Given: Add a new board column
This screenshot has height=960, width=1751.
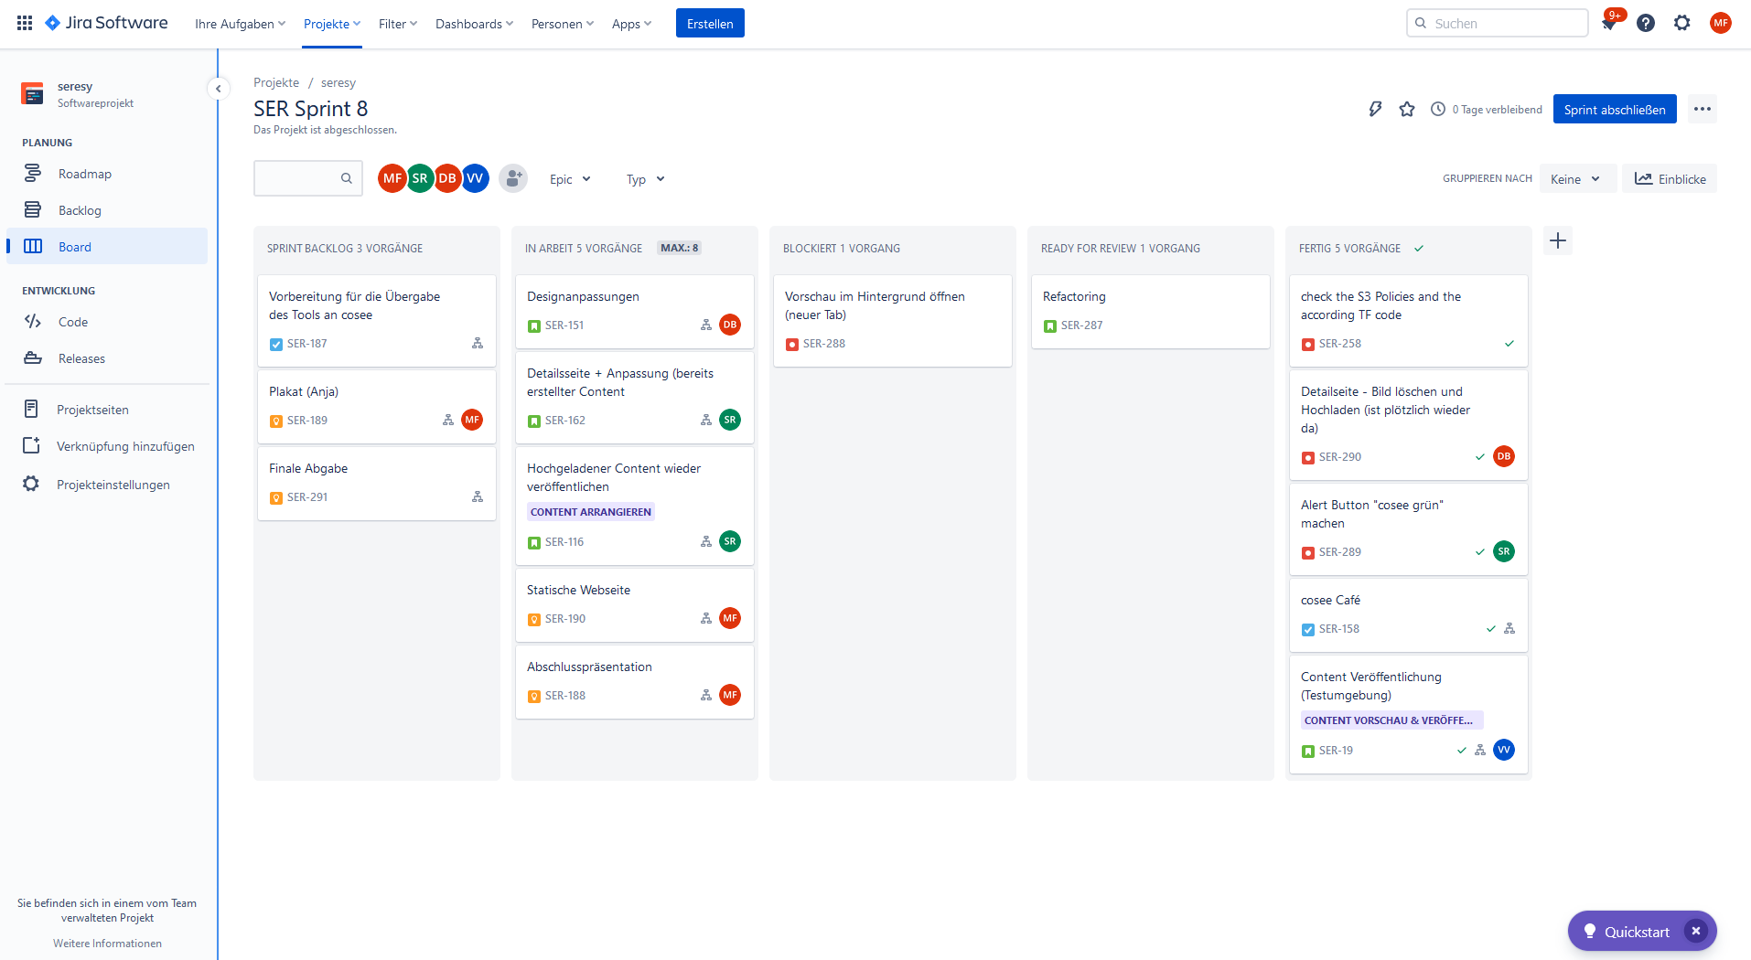Looking at the screenshot, I should (x=1557, y=241).
